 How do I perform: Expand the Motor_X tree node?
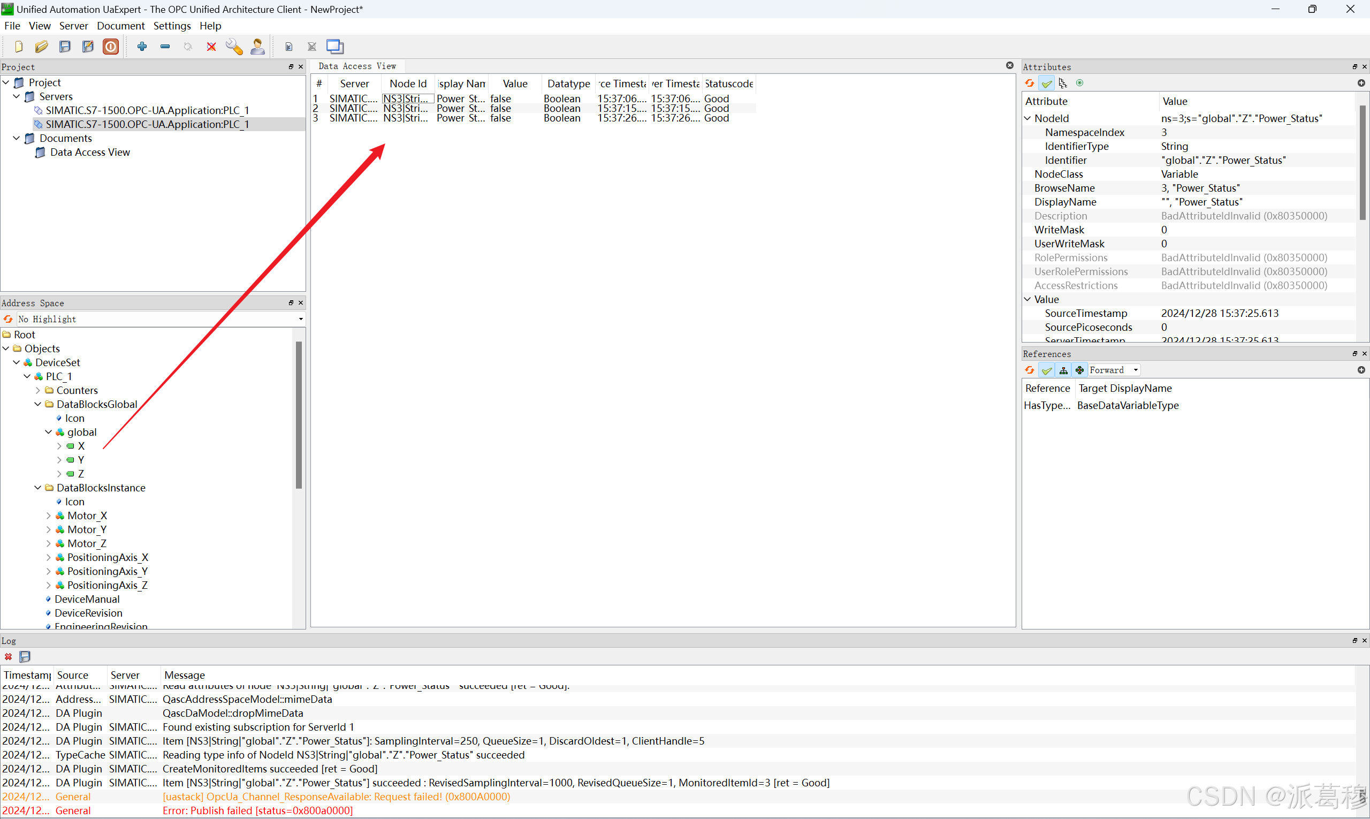point(49,516)
